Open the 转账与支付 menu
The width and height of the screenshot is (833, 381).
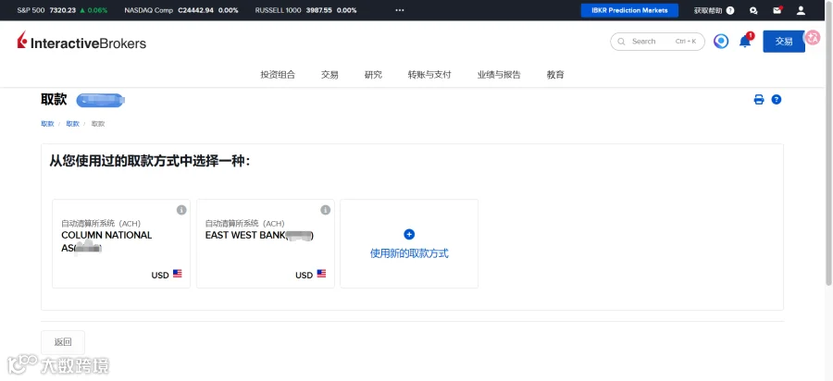429,75
